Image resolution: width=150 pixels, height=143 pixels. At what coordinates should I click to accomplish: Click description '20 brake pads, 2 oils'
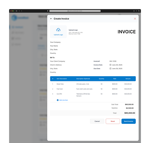(82, 84)
